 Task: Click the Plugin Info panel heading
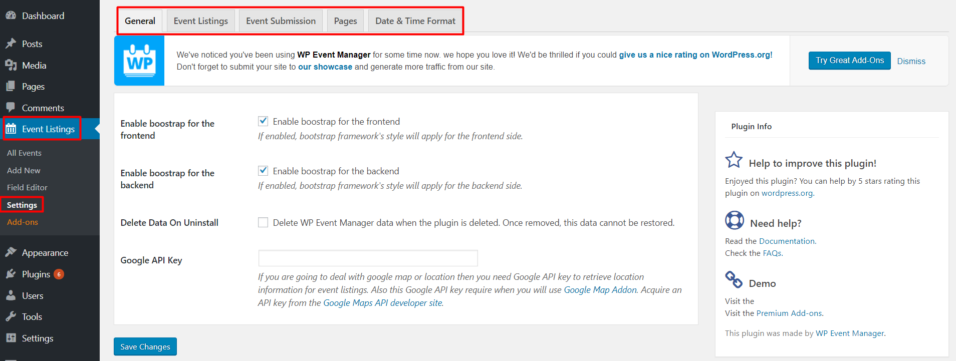(x=751, y=126)
